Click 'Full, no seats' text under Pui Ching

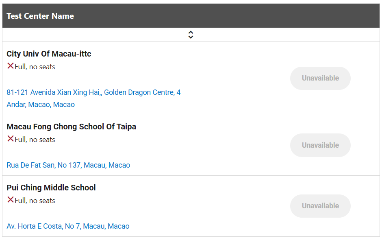tap(35, 201)
